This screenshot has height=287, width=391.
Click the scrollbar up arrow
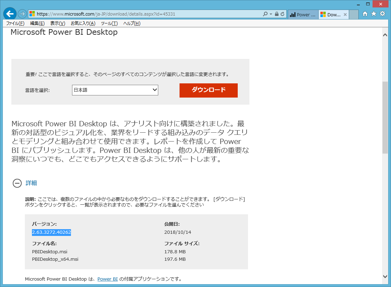pyautogui.click(x=385, y=35)
